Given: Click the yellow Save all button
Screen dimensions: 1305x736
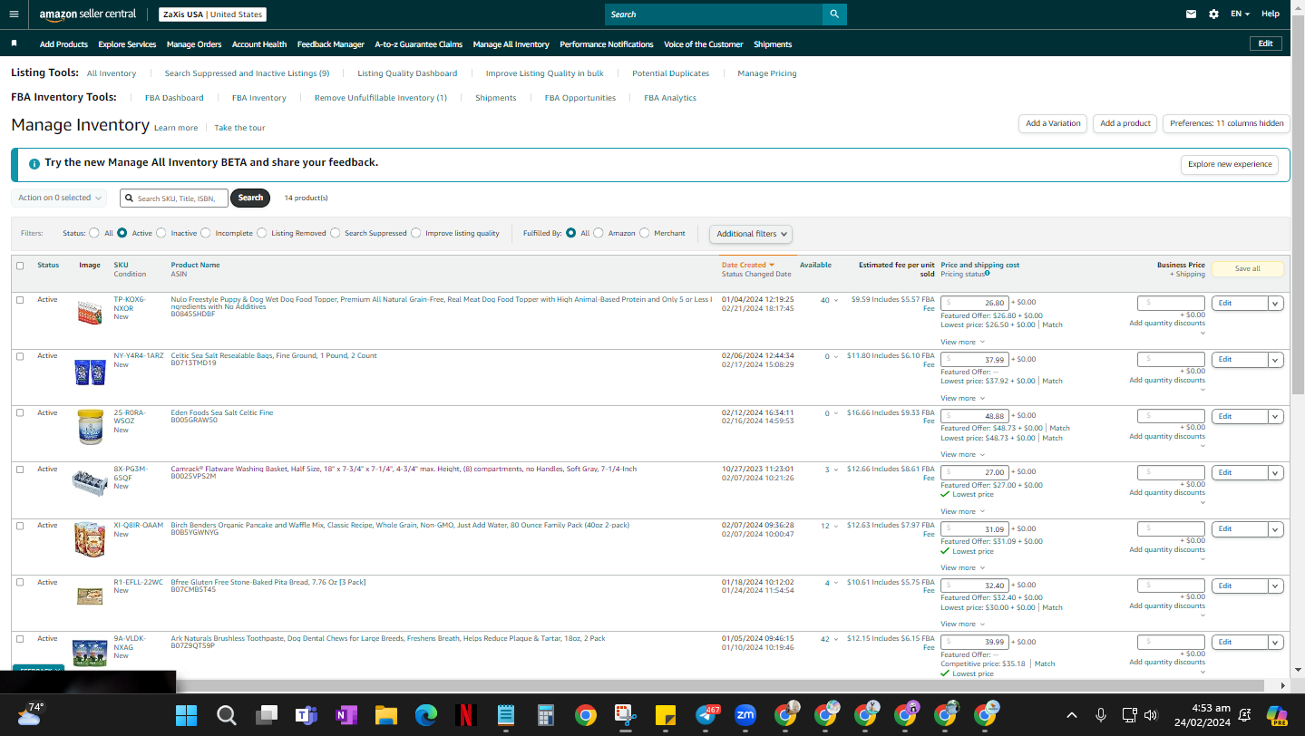Looking at the screenshot, I should (x=1248, y=269).
